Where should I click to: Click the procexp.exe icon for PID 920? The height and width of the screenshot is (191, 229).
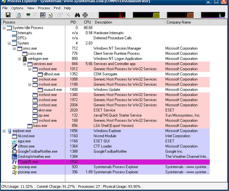point(14,167)
